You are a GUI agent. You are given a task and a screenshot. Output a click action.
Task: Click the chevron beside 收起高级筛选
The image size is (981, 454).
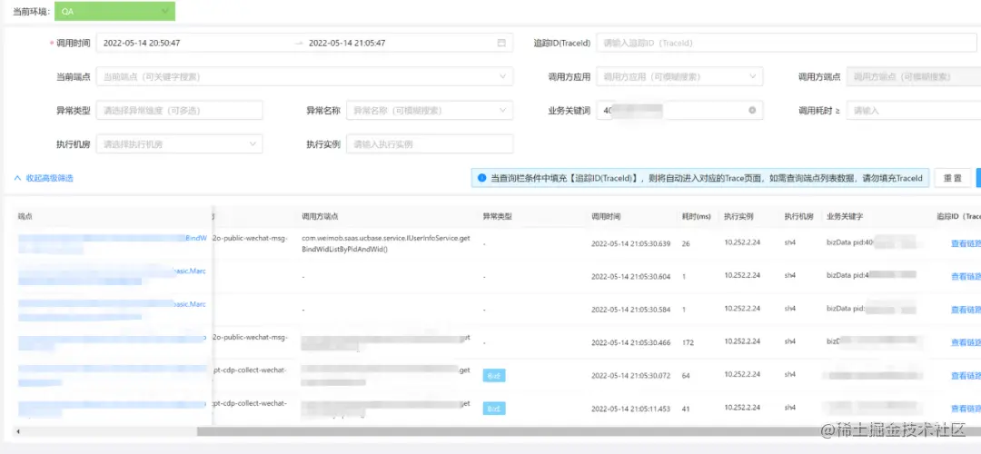pos(17,178)
